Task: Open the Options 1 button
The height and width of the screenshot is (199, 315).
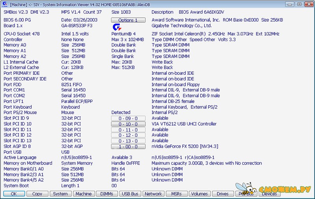Action: (128, 20)
